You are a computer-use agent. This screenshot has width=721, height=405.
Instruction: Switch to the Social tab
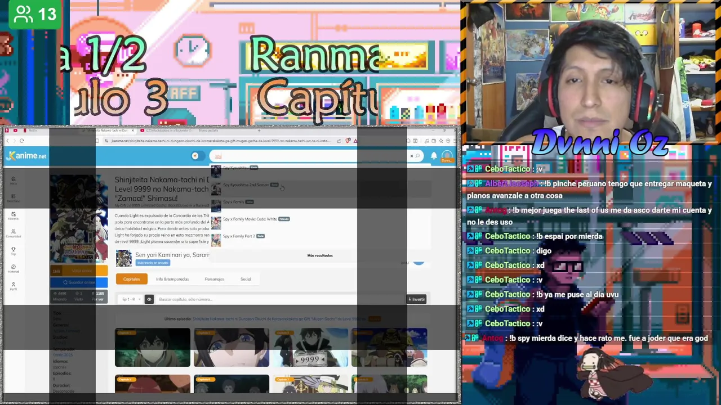pyautogui.click(x=246, y=279)
